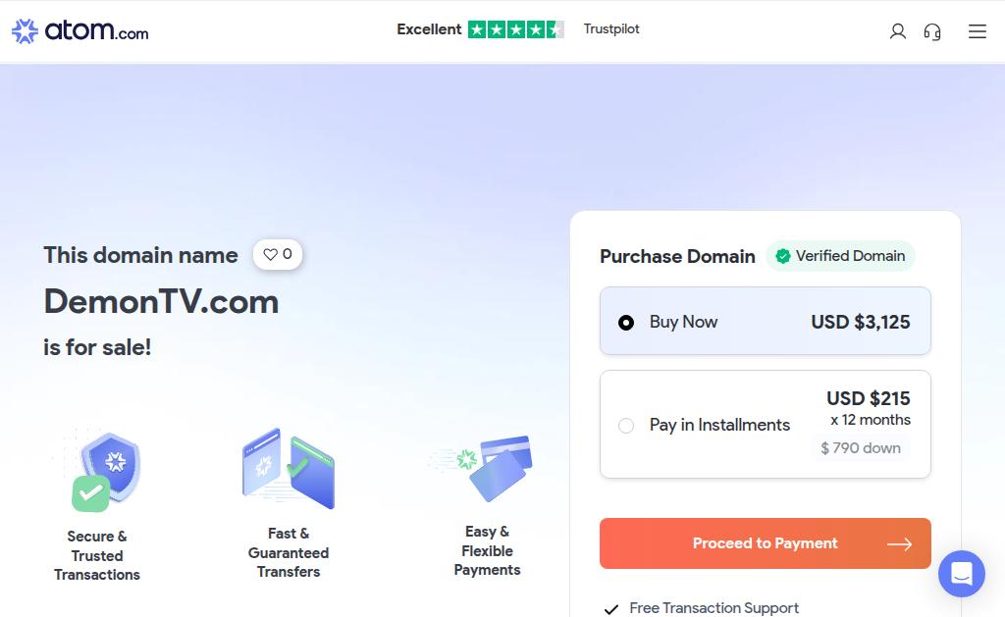Open the Trustpilot link in header
The image size is (1005, 617).
click(x=611, y=29)
